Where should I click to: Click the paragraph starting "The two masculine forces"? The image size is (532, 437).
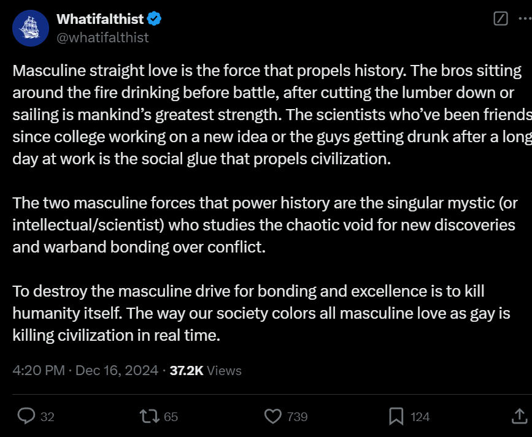(265, 225)
